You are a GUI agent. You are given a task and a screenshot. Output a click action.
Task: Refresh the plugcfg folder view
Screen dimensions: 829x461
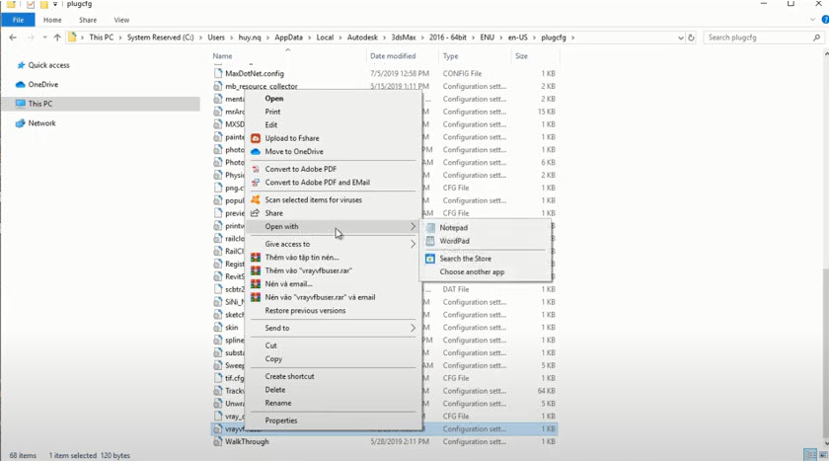coord(691,38)
